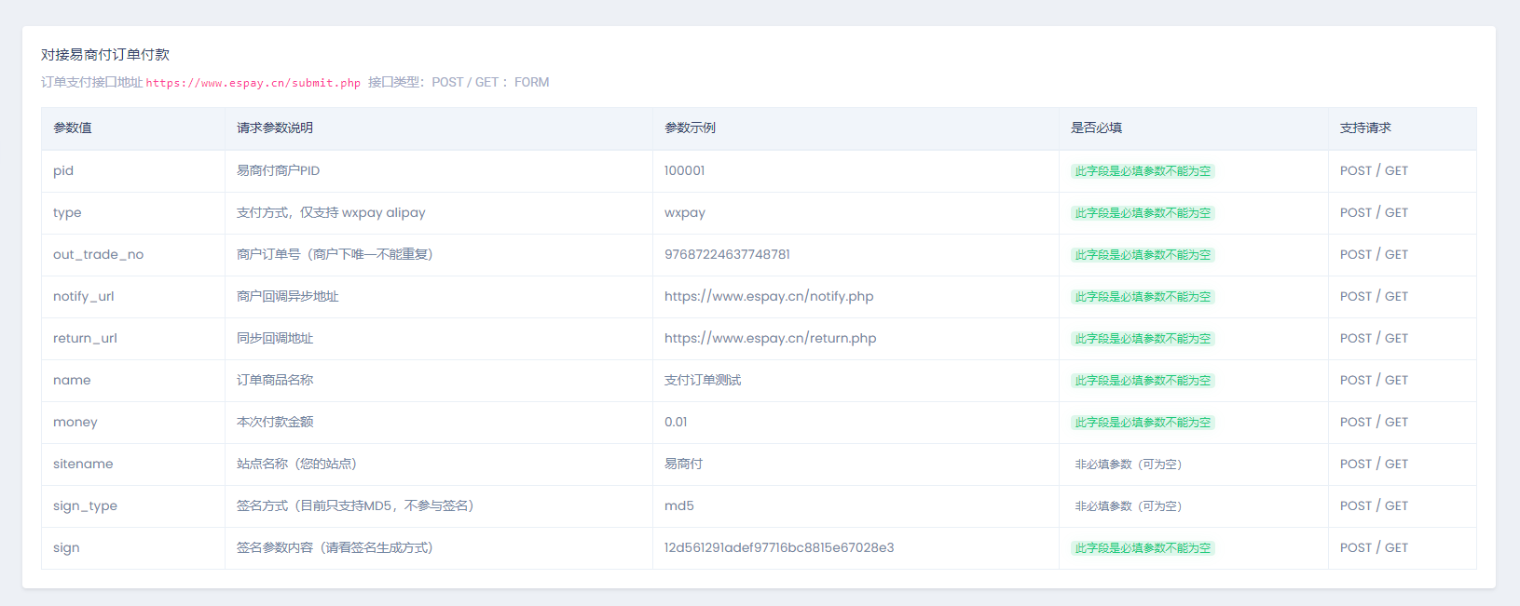The width and height of the screenshot is (1520, 606).
Task: Select the sign_type parameter name
Action: 85,505
